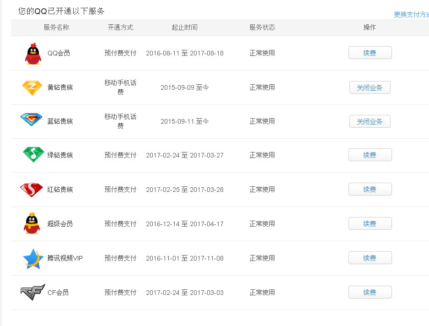
Task: Click 正常使用 status in the CF会员 row
Action: click(x=262, y=293)
